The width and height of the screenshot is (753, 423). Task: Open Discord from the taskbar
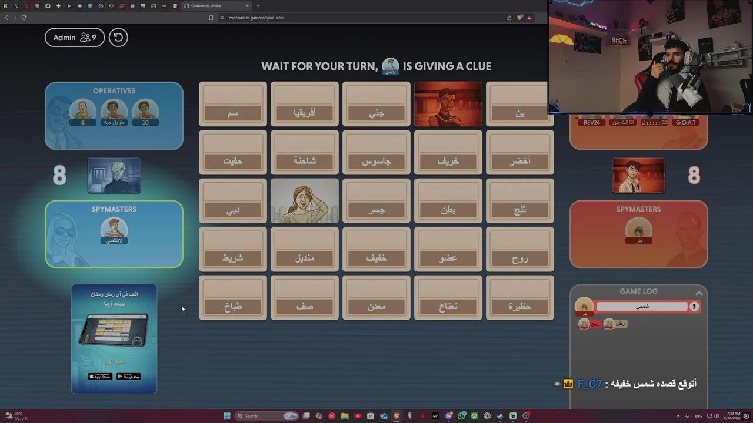(x=449, y=416)
